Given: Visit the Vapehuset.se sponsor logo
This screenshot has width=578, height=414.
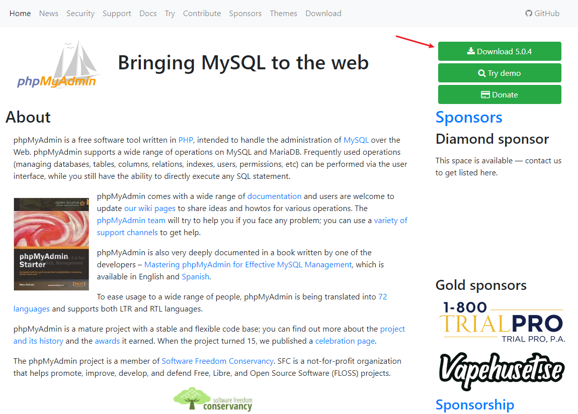Looking at the screenshot, I should pos(501,370).
